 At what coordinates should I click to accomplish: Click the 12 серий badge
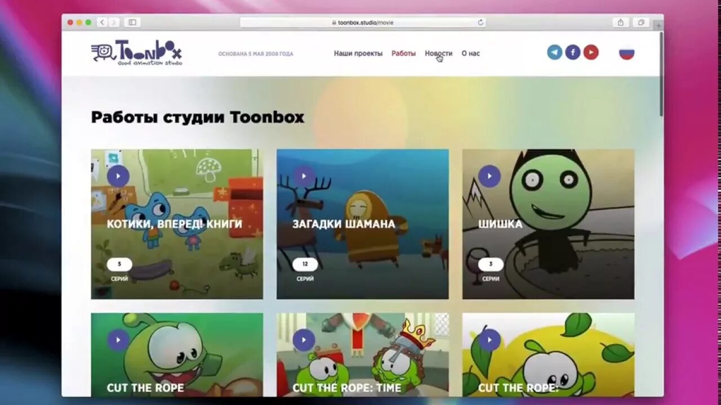click(305, 264)
